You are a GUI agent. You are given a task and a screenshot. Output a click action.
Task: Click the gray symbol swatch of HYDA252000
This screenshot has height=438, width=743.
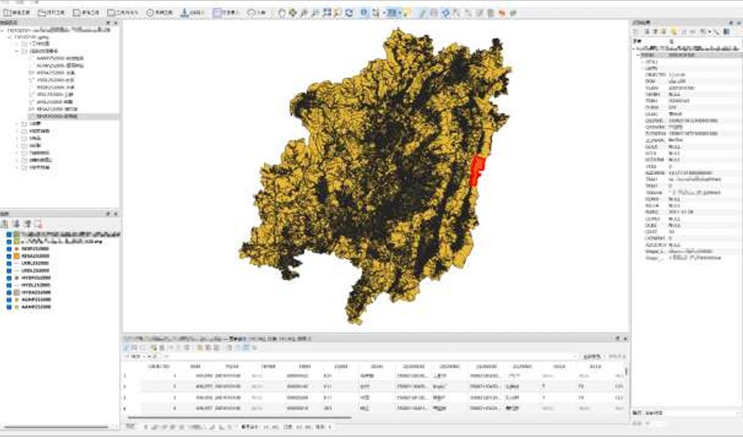[17, 293]
